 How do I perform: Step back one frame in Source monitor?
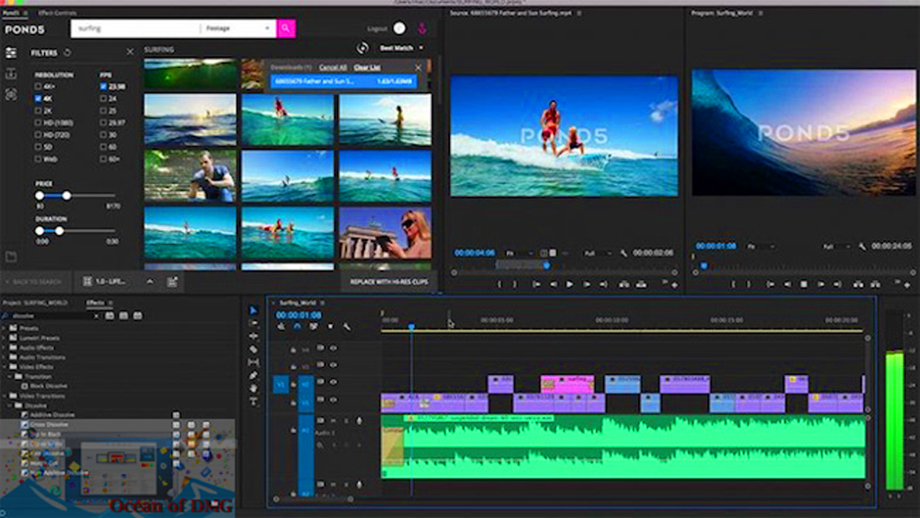point(553,284)
